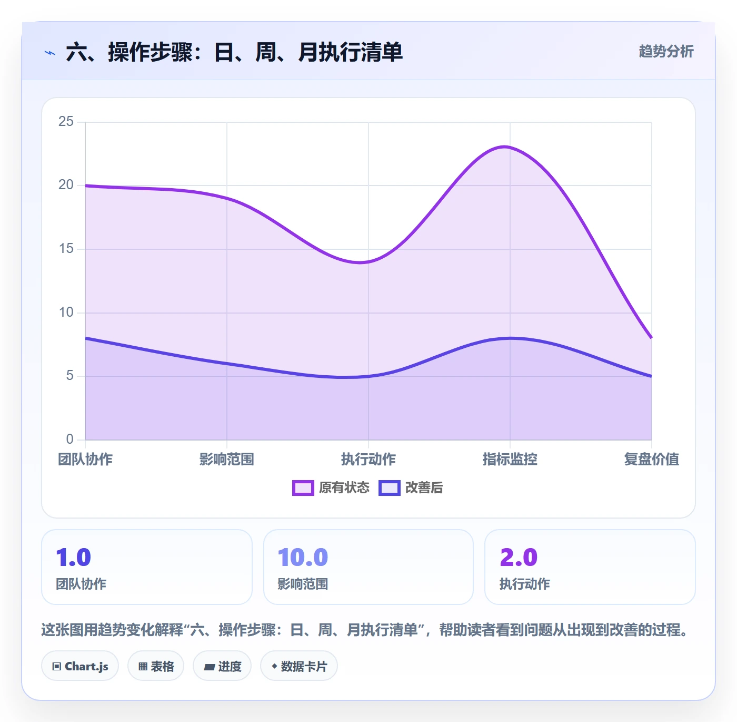
Task: Click the 15 y-axis value
Action: click(66, 249)
